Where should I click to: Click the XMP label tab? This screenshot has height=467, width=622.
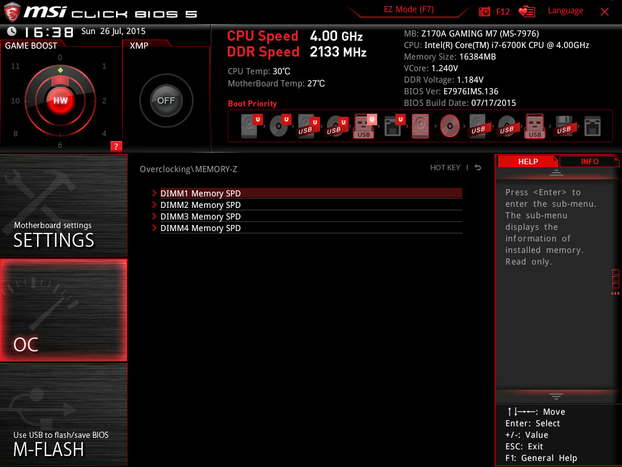pyautogui.click(x=139, y=46)
